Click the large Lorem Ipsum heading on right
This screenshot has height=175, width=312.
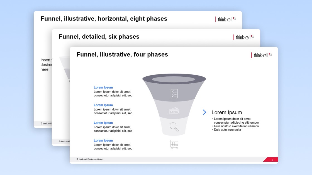pos(226,112)
